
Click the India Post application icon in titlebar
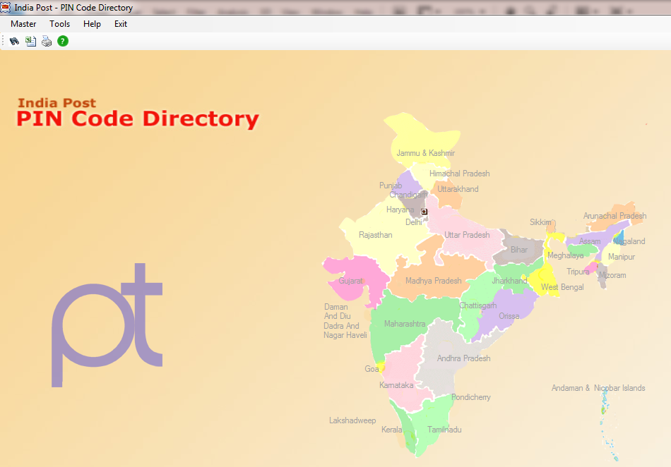pos(6,7)
